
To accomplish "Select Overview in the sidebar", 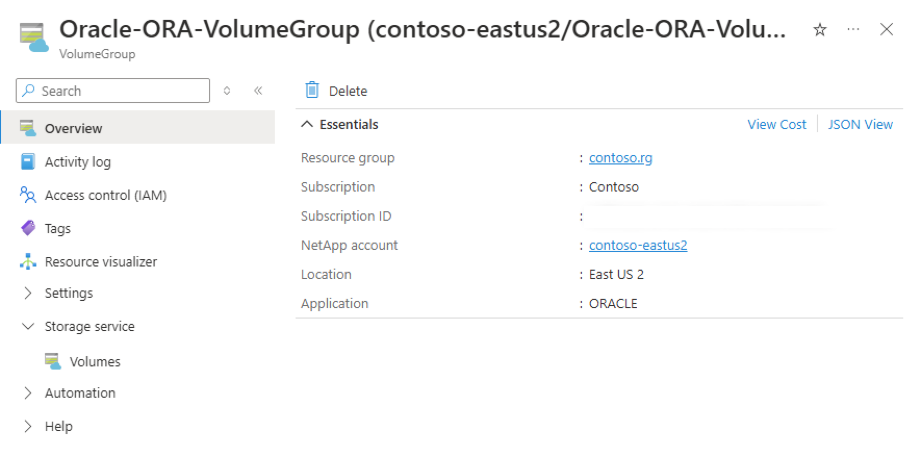I will click(138, 127).
